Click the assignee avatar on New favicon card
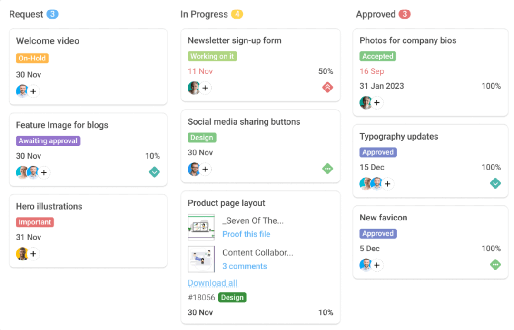This screenshot has width=514, height=330. (364, 265)
